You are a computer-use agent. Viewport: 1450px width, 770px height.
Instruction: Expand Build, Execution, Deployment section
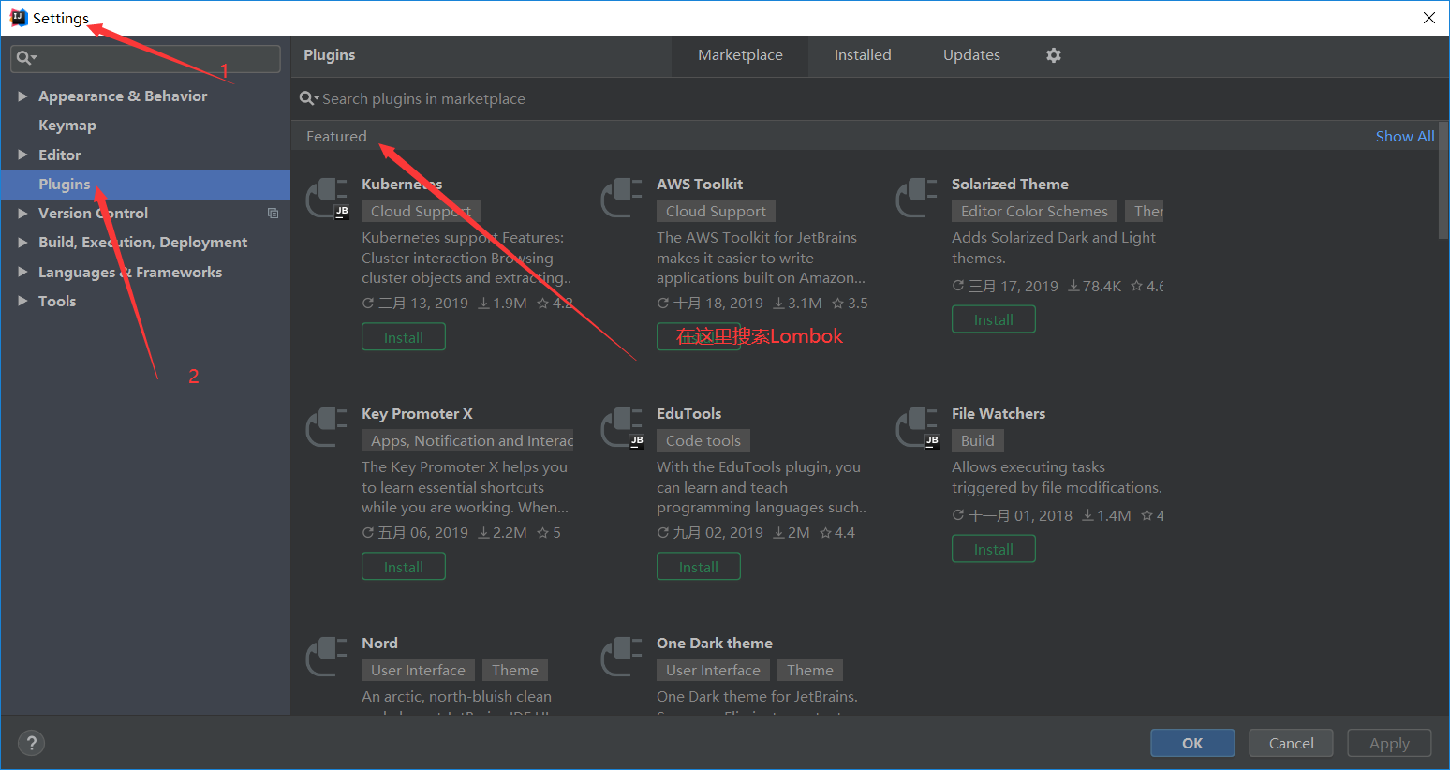[22, 242]
